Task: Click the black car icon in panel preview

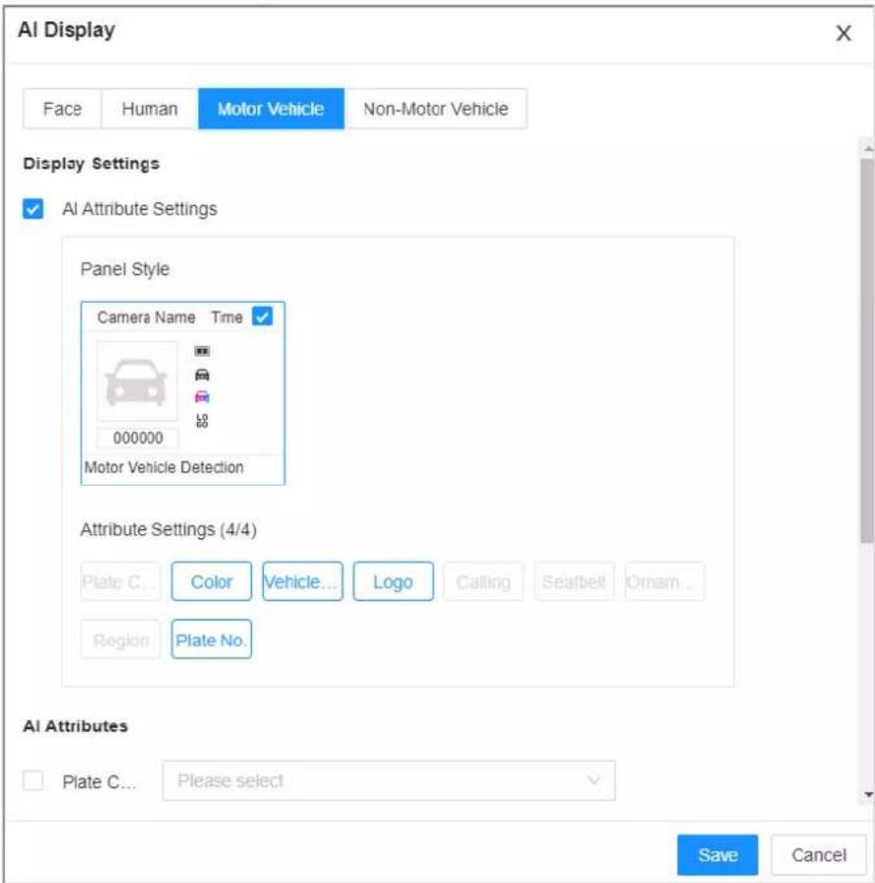Action: coord(202,374)
